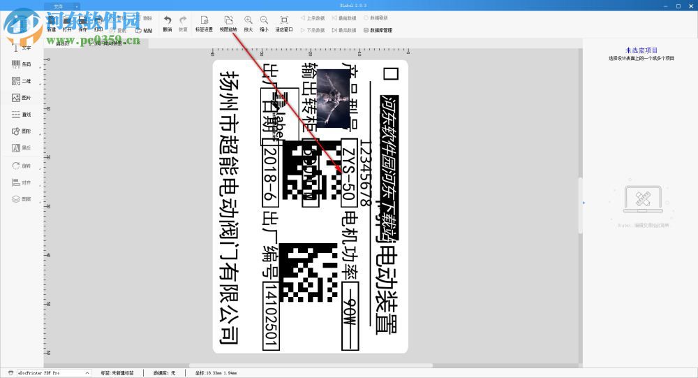The width and height of the screenshot is (698, 378).
Task: Collapse the right properties panel handle
Action: 584,203
